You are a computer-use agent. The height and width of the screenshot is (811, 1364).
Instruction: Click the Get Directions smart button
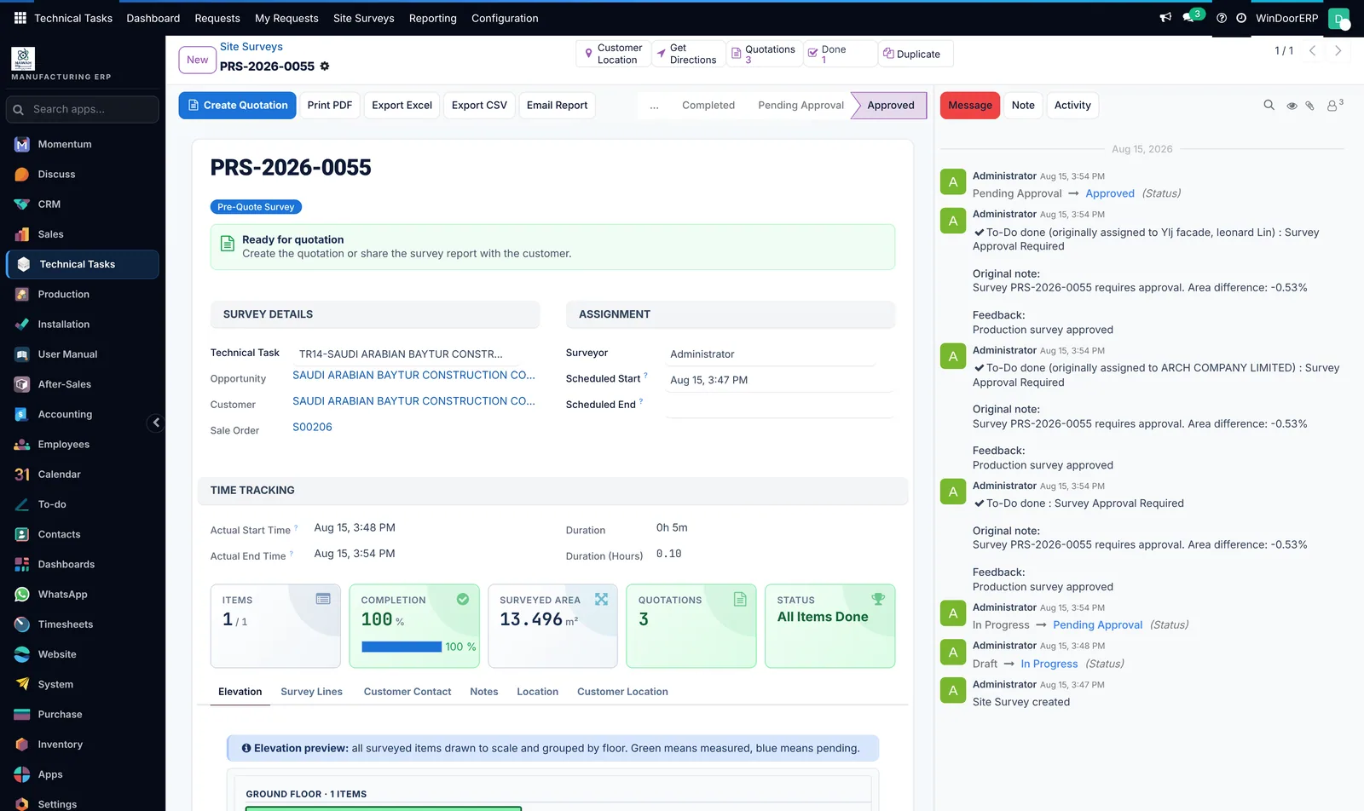pyautogui.click(x=688, y=54)
